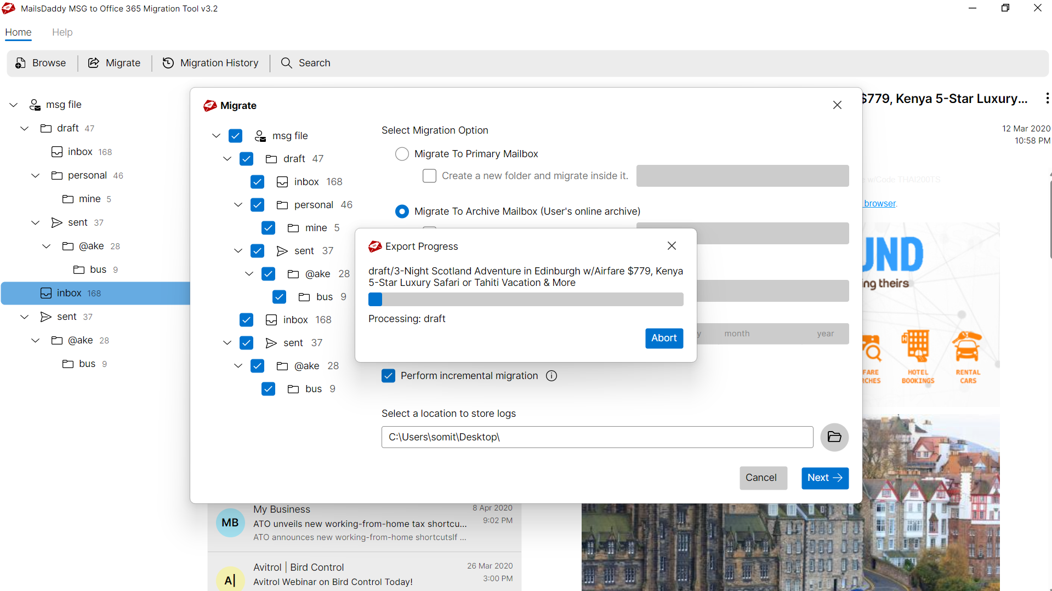Click the inbox 168 tray icon under draft in Migrate dialog
The width and height of the screenshot is (1052, 591).
(x=282, y=182)
